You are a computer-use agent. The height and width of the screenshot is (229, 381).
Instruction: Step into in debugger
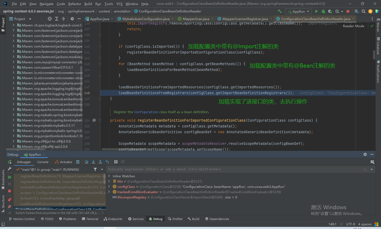pyautogui.click(x=93, y=162)
